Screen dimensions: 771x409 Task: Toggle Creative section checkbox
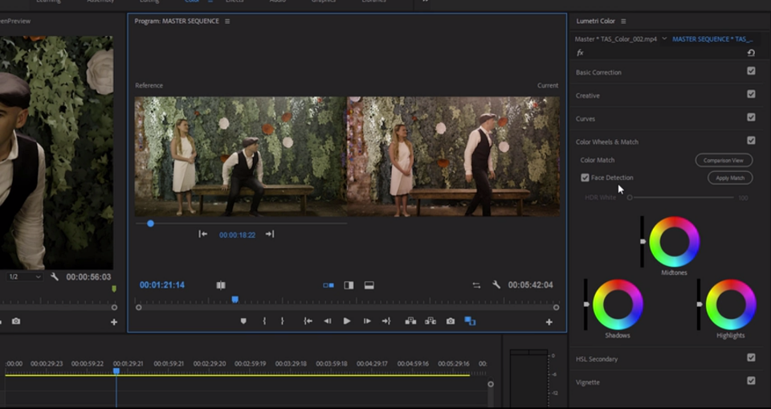click(751, 94)
